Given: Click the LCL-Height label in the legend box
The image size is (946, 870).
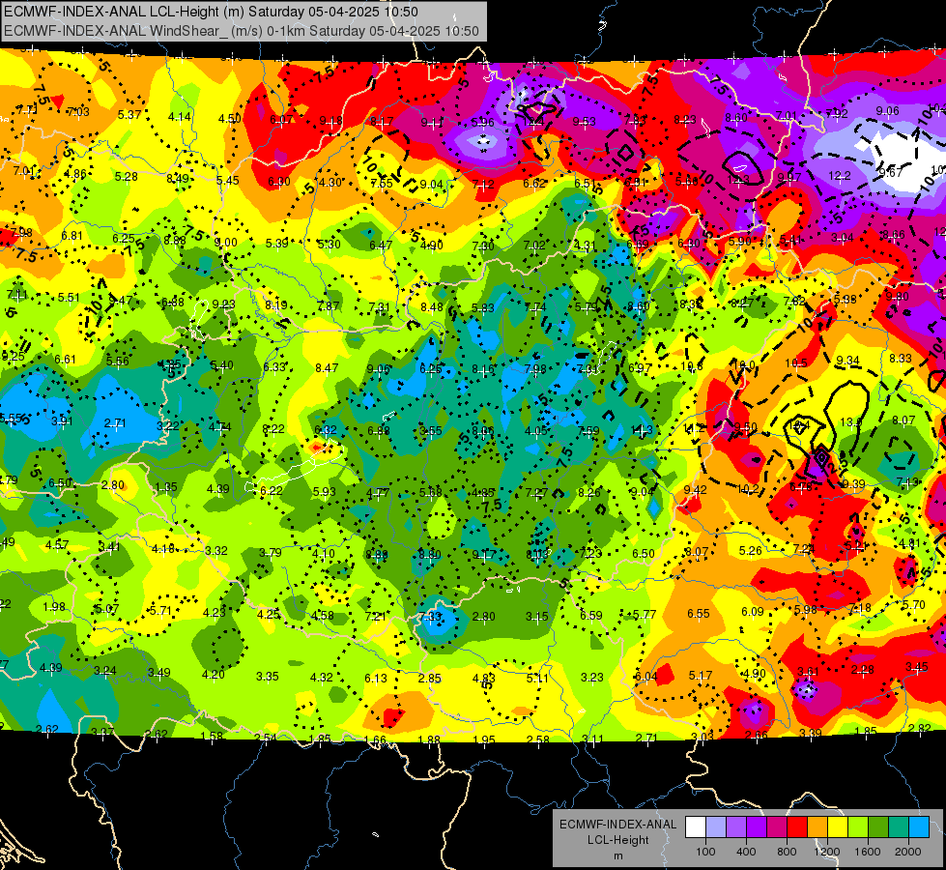Looking at the screenshot, I should (x=617, y=840).
